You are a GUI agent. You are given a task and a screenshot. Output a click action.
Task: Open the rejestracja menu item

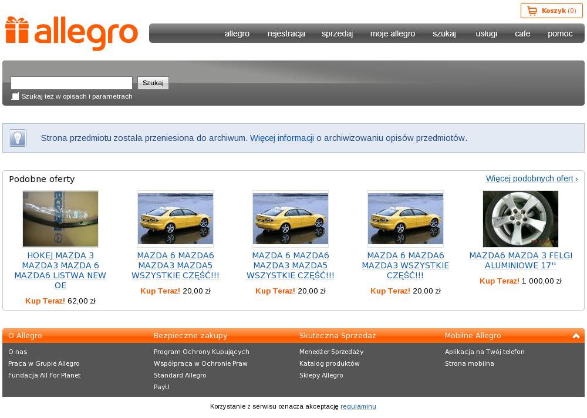(x=286, y=33)
